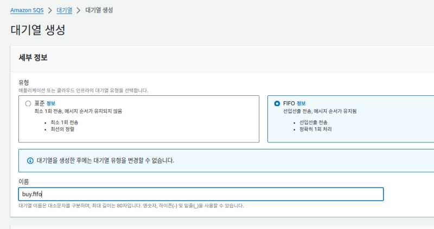Image resolution: width=434 pixels, height=229 pixels.
Task: Click the 대기열 생성 breadcrumb item
Action: [x=99, y=10]
